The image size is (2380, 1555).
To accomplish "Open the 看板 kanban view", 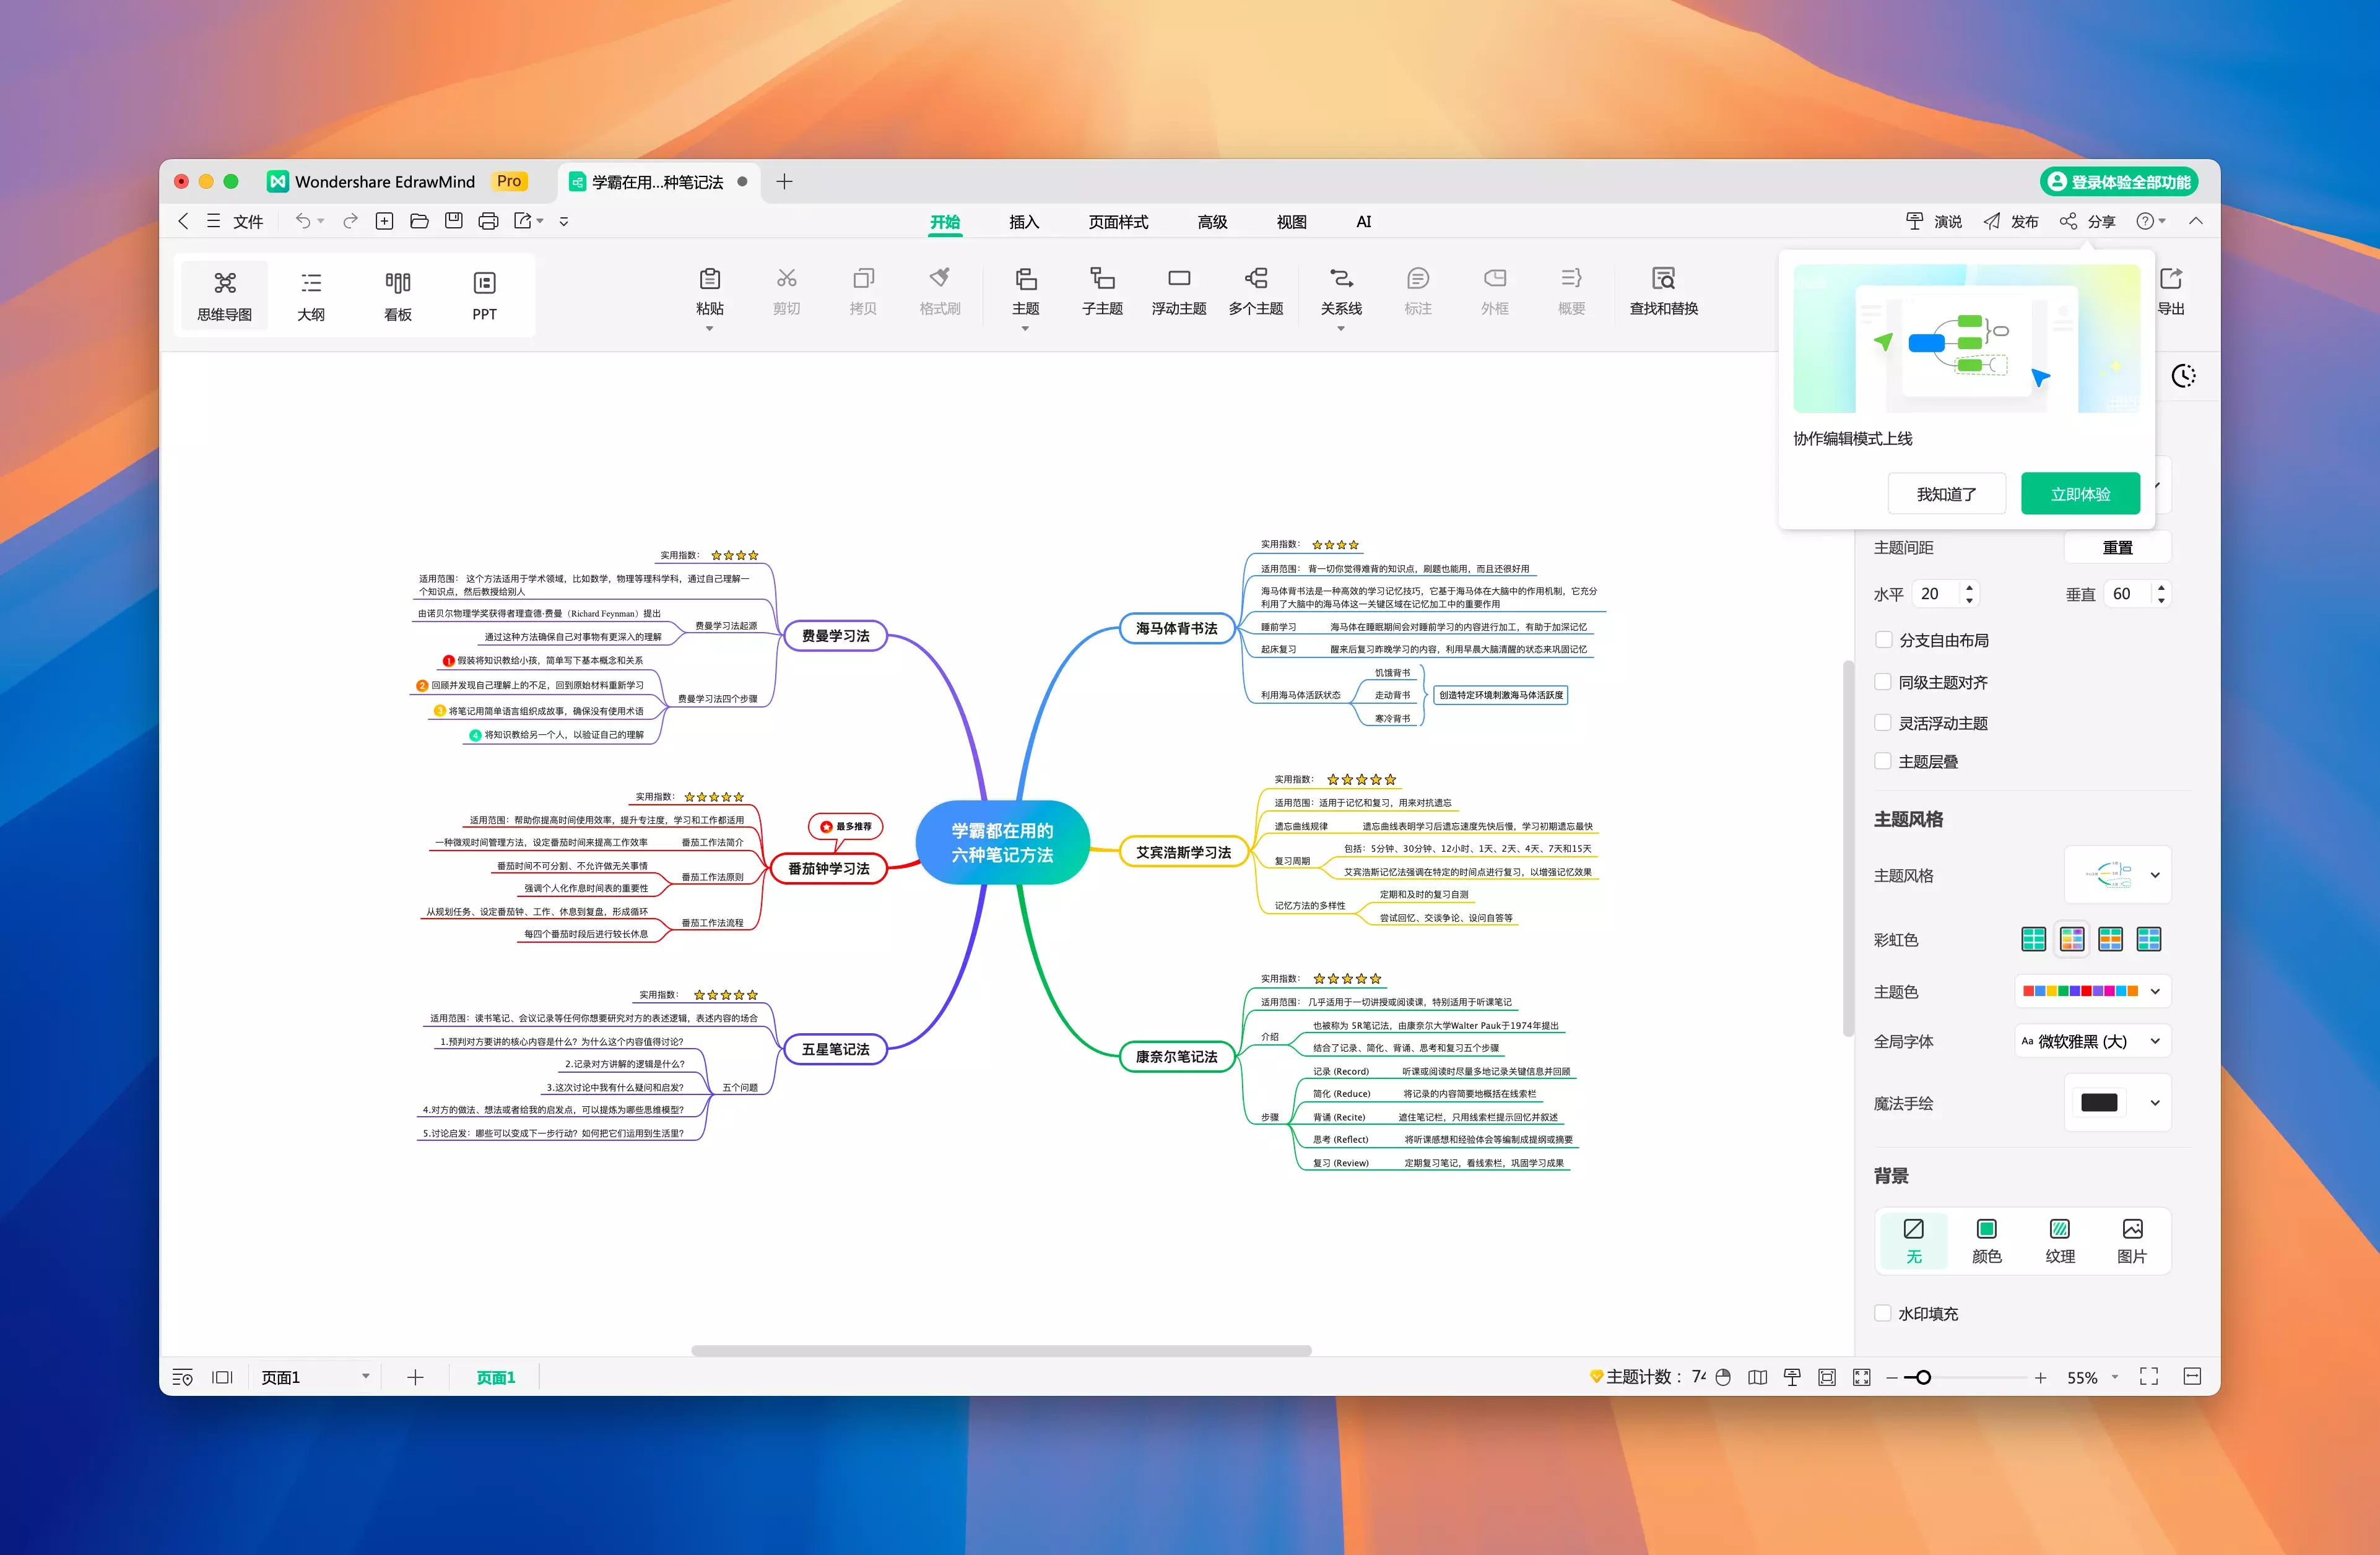I will [398, 295].
